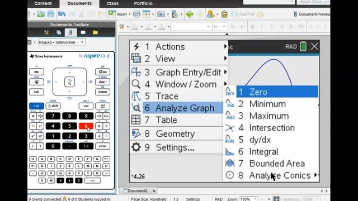Click the touchpad center click button
The height and width of the screenshot is (201, 358).
click(69, 82)
